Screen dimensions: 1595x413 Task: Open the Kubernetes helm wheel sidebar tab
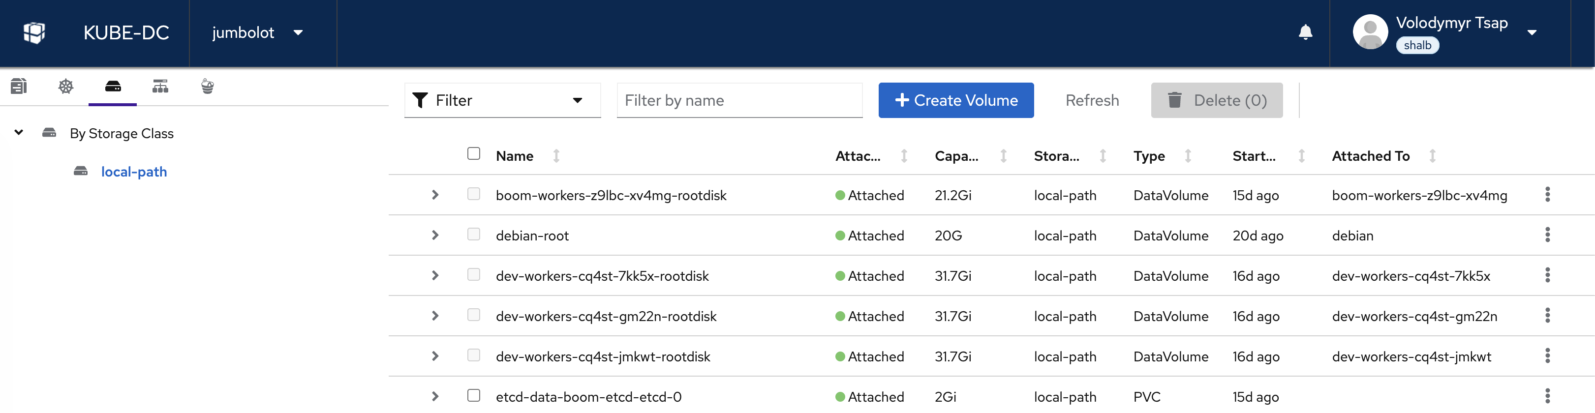65,87
